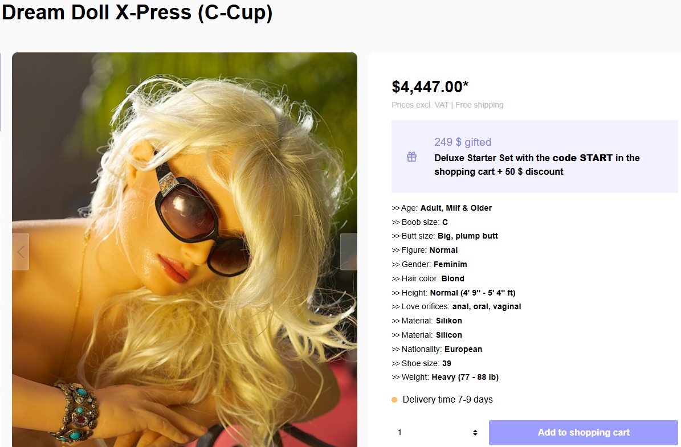Viewport: 681px width, 447px height.
Task: Add the product to shopping cart
Action: click(584, 433)
